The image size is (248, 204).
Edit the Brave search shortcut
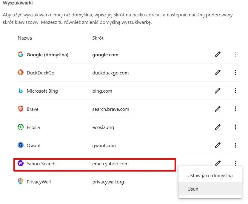tap(218, 109)
